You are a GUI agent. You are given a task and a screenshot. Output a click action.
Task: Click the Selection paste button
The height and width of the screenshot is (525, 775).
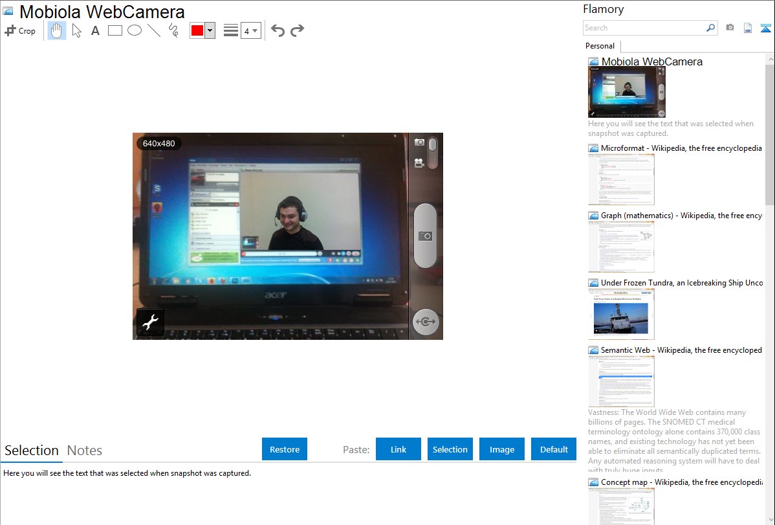450,449
